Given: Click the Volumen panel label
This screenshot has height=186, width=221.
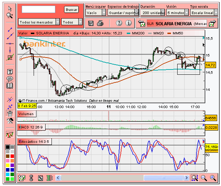Looking at the screenshot, I should [26, 114].
